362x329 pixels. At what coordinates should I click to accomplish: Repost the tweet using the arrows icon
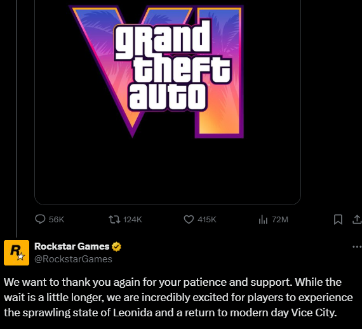114,219
